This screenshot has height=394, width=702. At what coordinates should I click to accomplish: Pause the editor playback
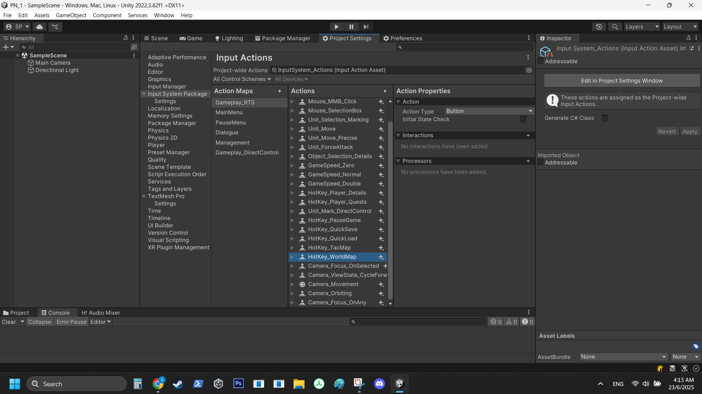(351, 27)
